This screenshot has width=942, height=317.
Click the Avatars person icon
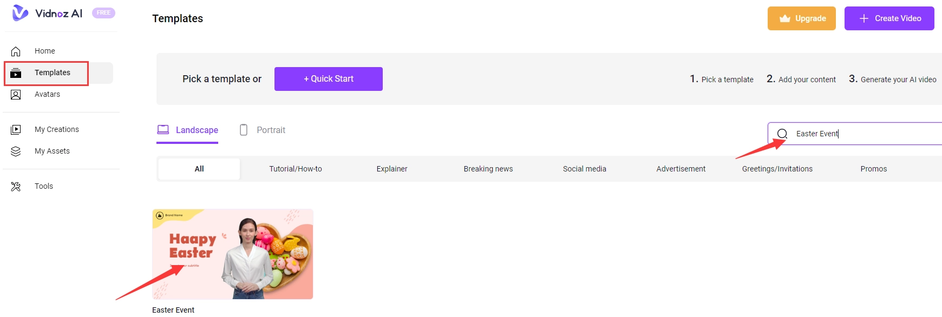click(16, 95)
